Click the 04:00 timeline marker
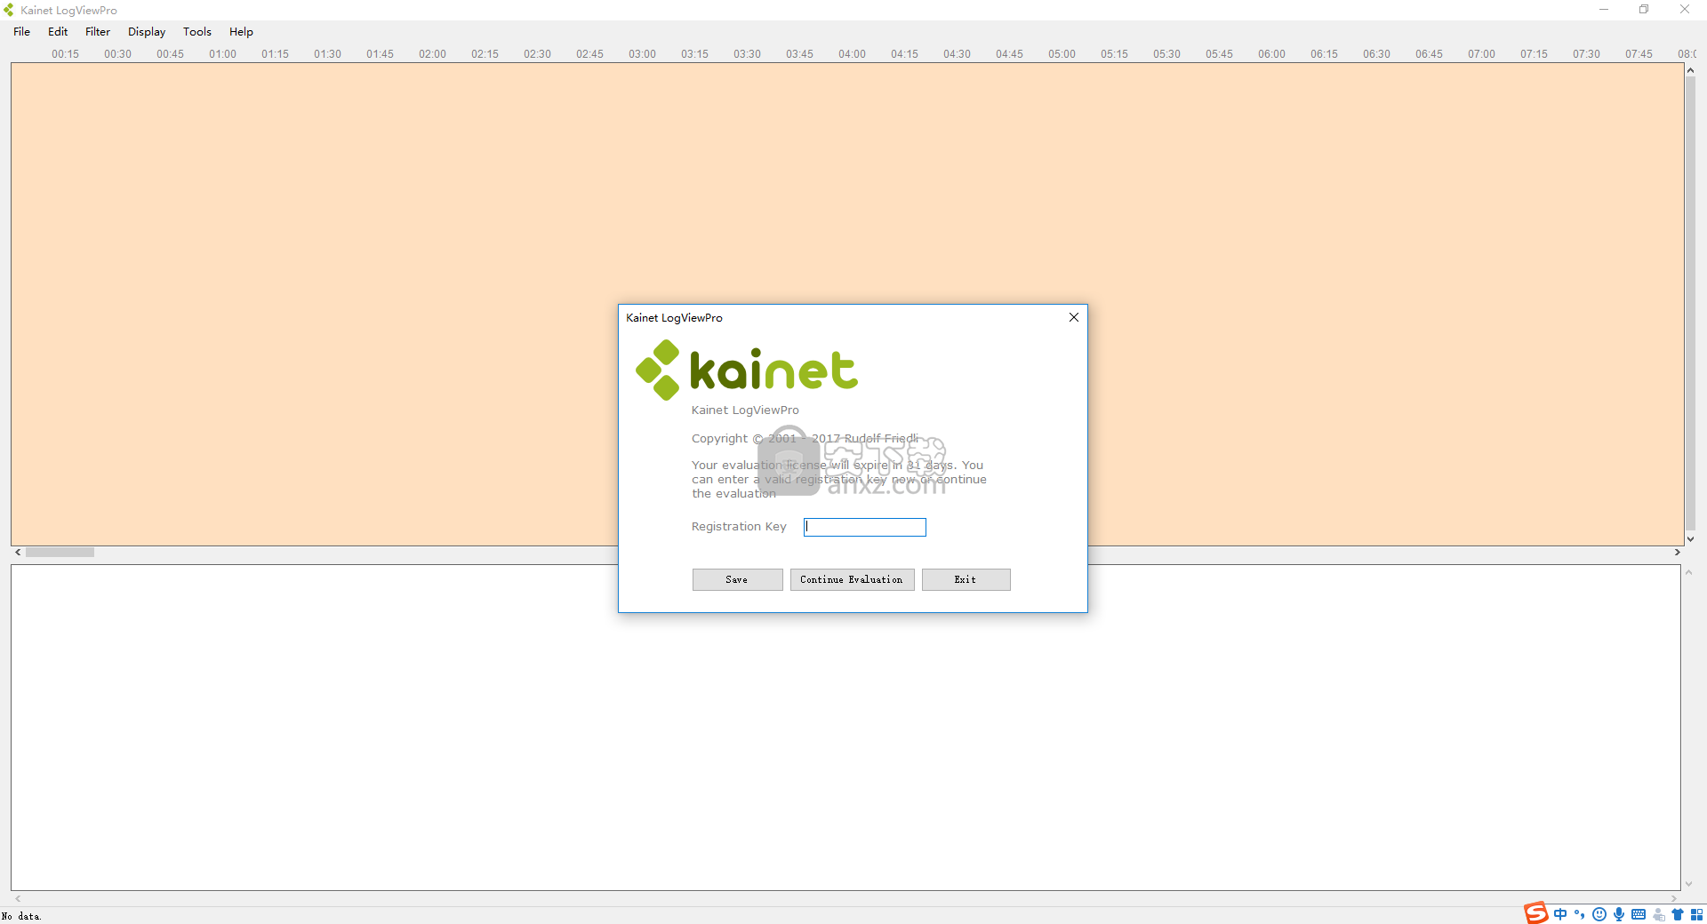Screen dimensions: 1707x924 852,53
